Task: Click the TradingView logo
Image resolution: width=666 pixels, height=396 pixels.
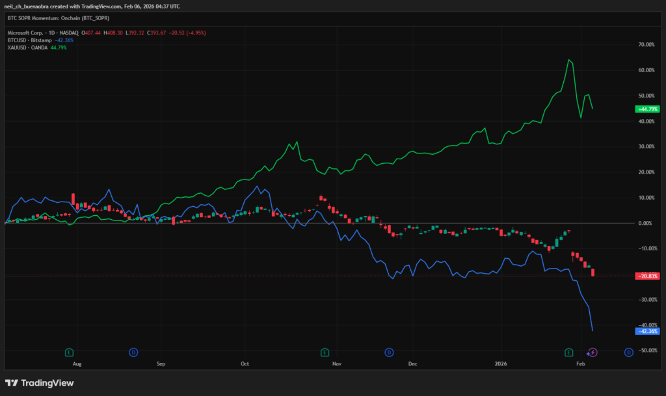Action: 39,382
